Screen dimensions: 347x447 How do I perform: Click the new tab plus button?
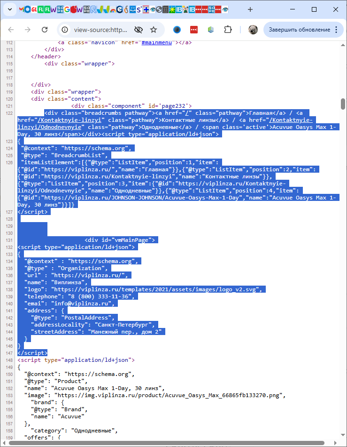(250, 9)
